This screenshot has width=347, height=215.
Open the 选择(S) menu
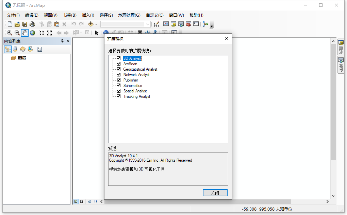106,15
